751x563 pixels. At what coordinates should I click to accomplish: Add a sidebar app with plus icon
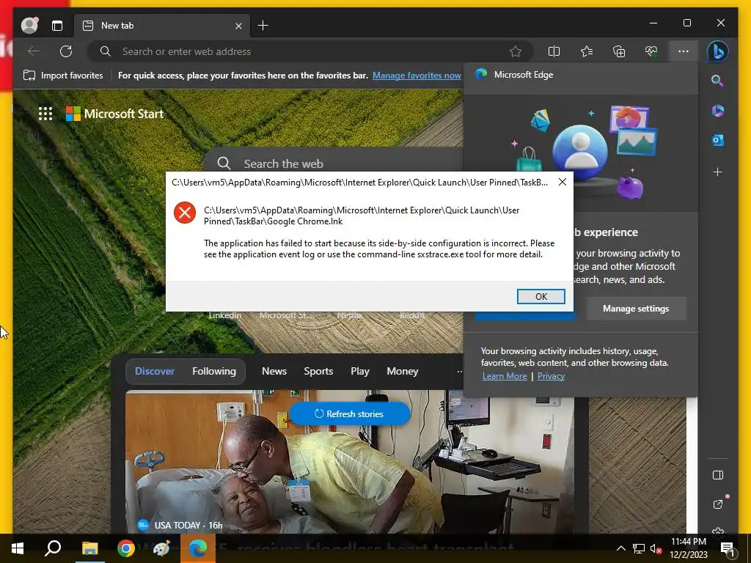(x=717, y=172)
